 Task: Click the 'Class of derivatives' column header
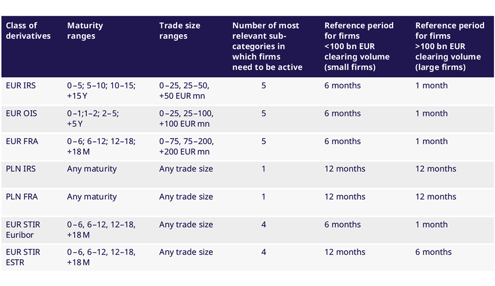coord(28,30)
